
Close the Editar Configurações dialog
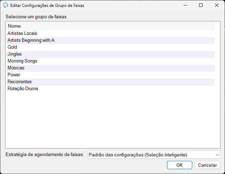pos(216,5)
